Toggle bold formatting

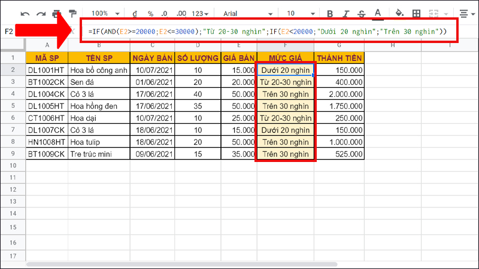point(331,13)
